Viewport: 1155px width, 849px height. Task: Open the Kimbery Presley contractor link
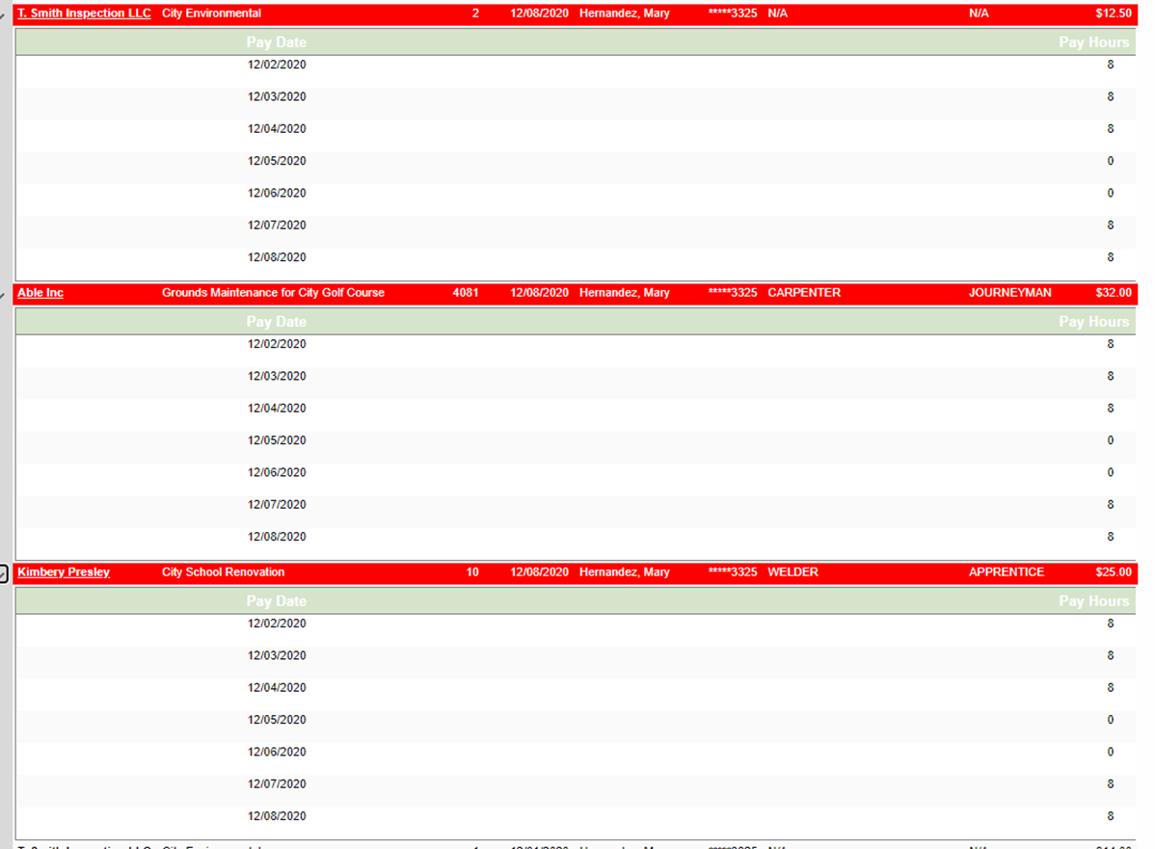click(x=64, y=572)
